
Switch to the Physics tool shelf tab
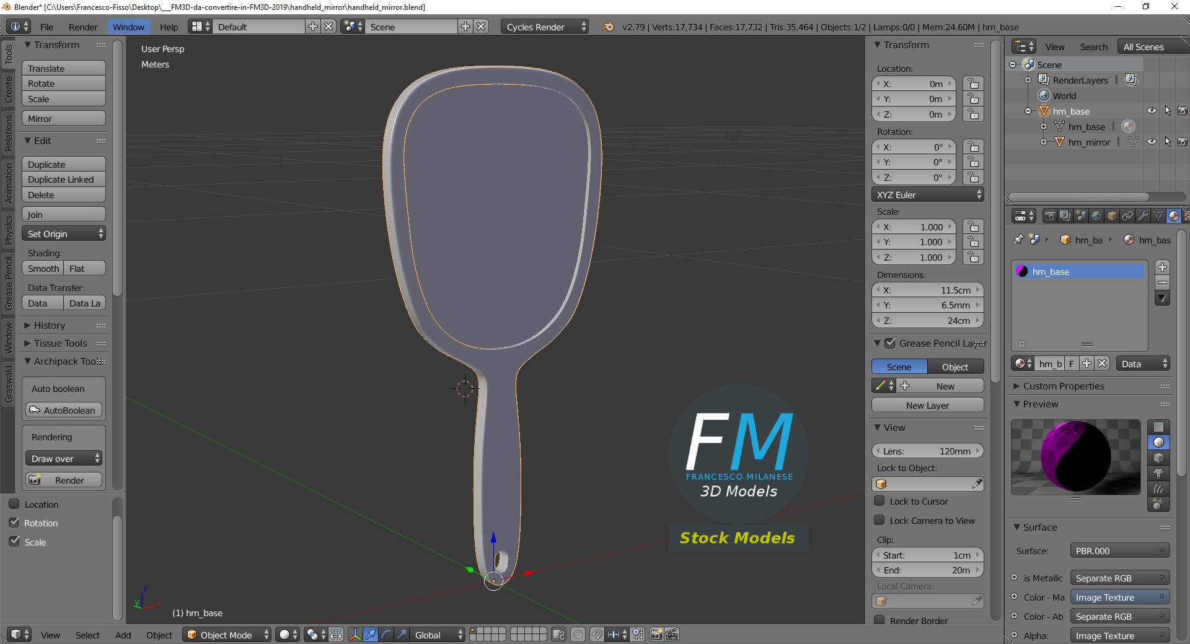(x=8, y=230)
